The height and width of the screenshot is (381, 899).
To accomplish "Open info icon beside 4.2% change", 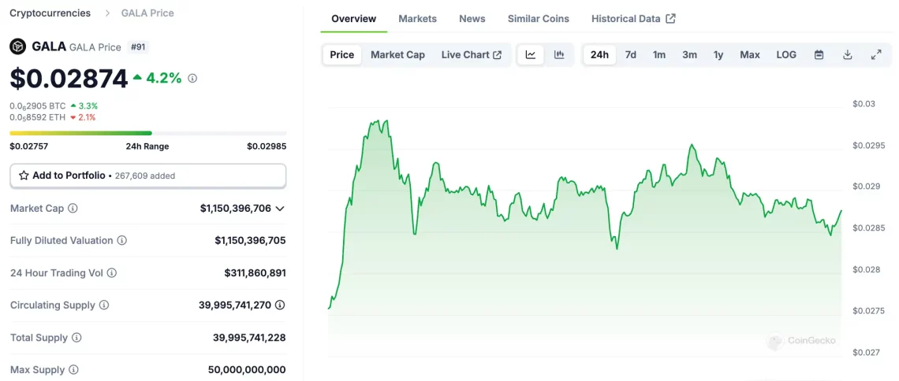I will [x=192, y=79].
